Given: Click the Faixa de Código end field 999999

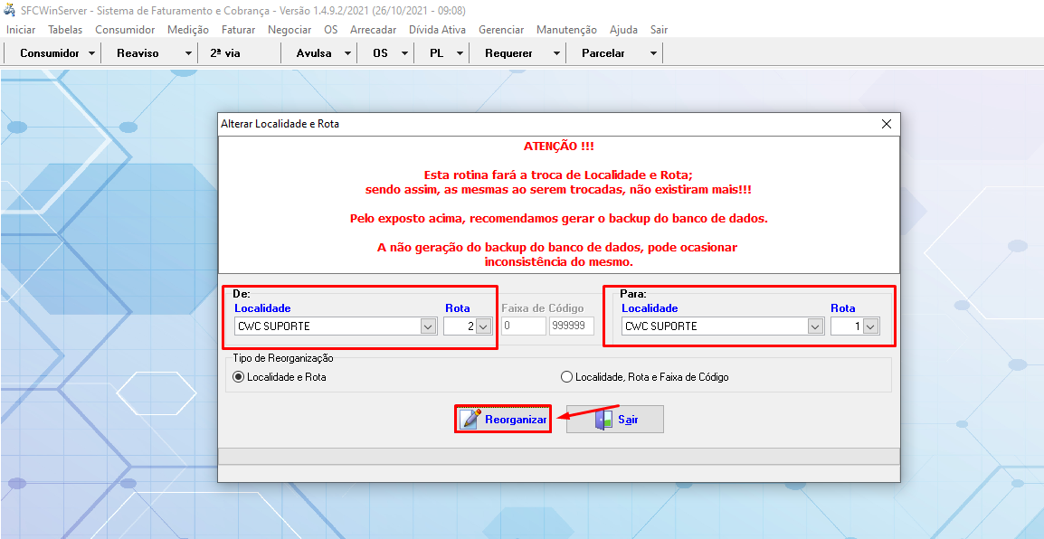Looking at the screenshot, I should click(572, 326).
